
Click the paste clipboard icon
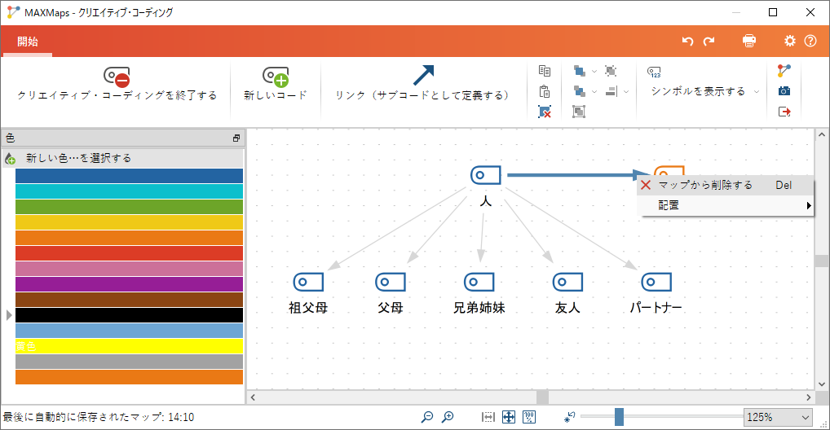coord(544,91)
